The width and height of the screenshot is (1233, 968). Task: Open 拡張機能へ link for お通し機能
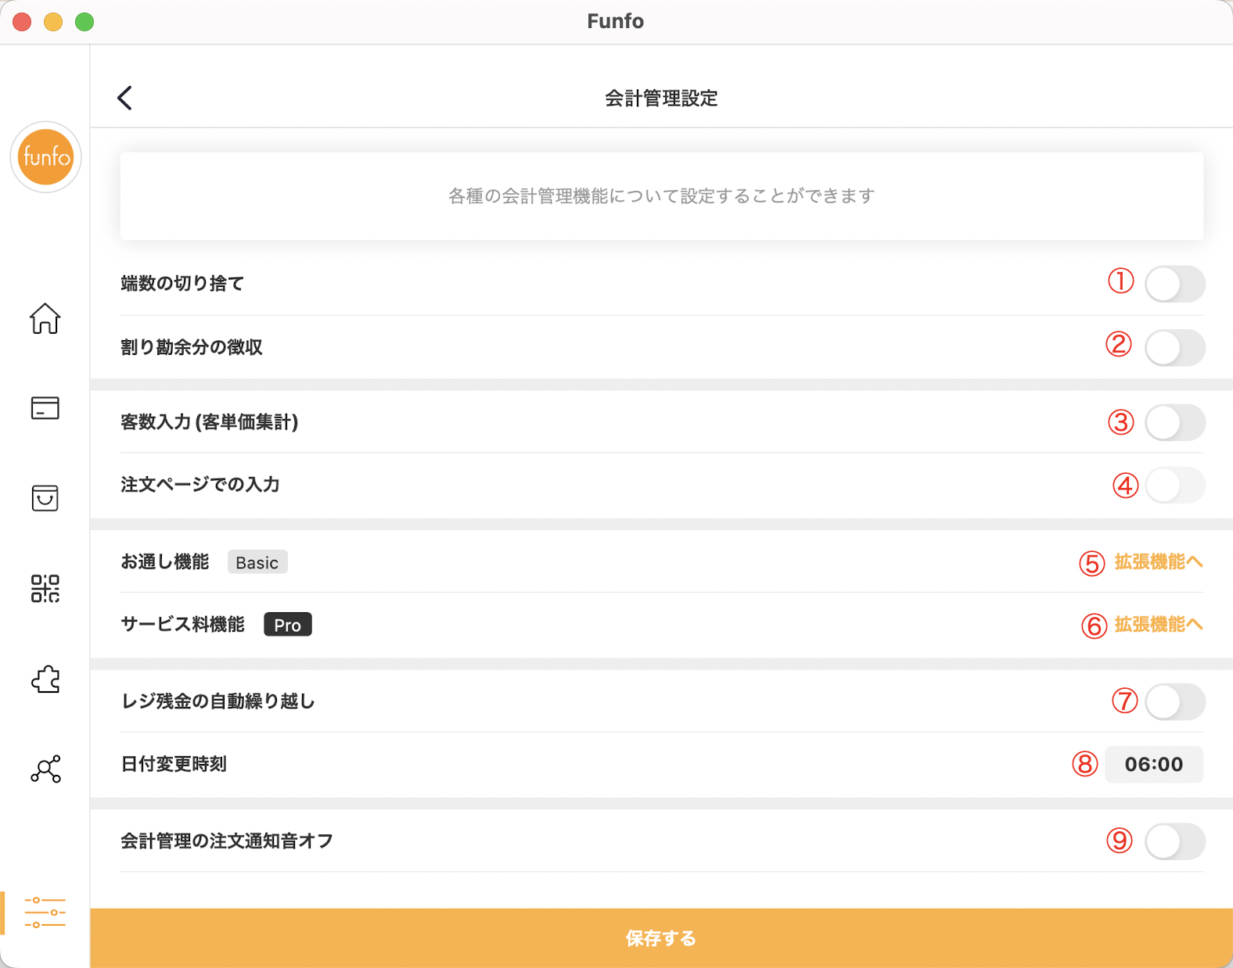pos(1159,561)
